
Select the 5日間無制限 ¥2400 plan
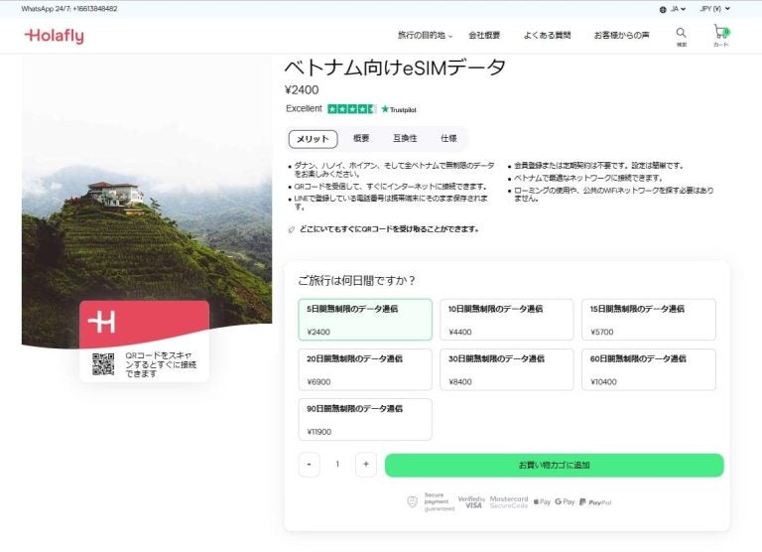click(365, 320)
